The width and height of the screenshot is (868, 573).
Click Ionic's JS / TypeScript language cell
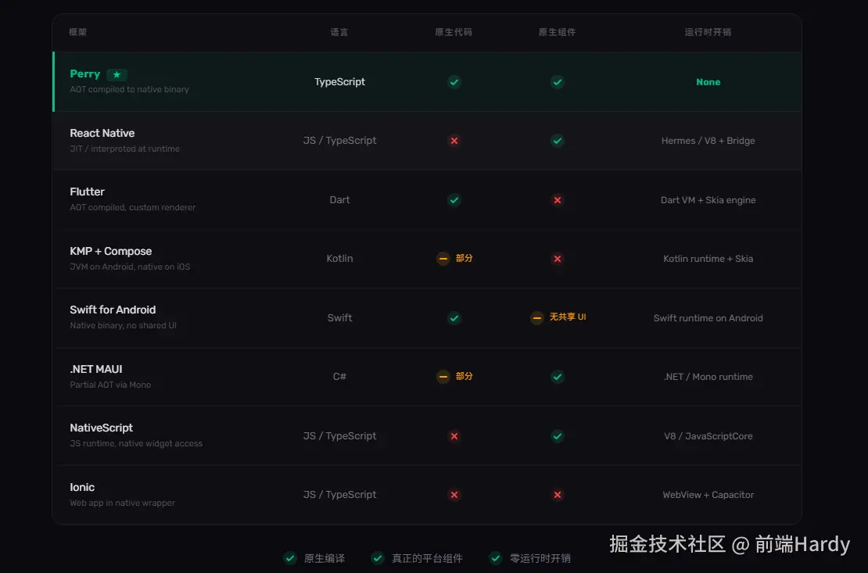339,495
